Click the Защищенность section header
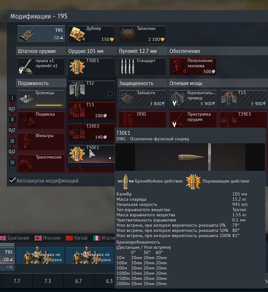This screenshot has height=292, width=268. pos(142,83)
